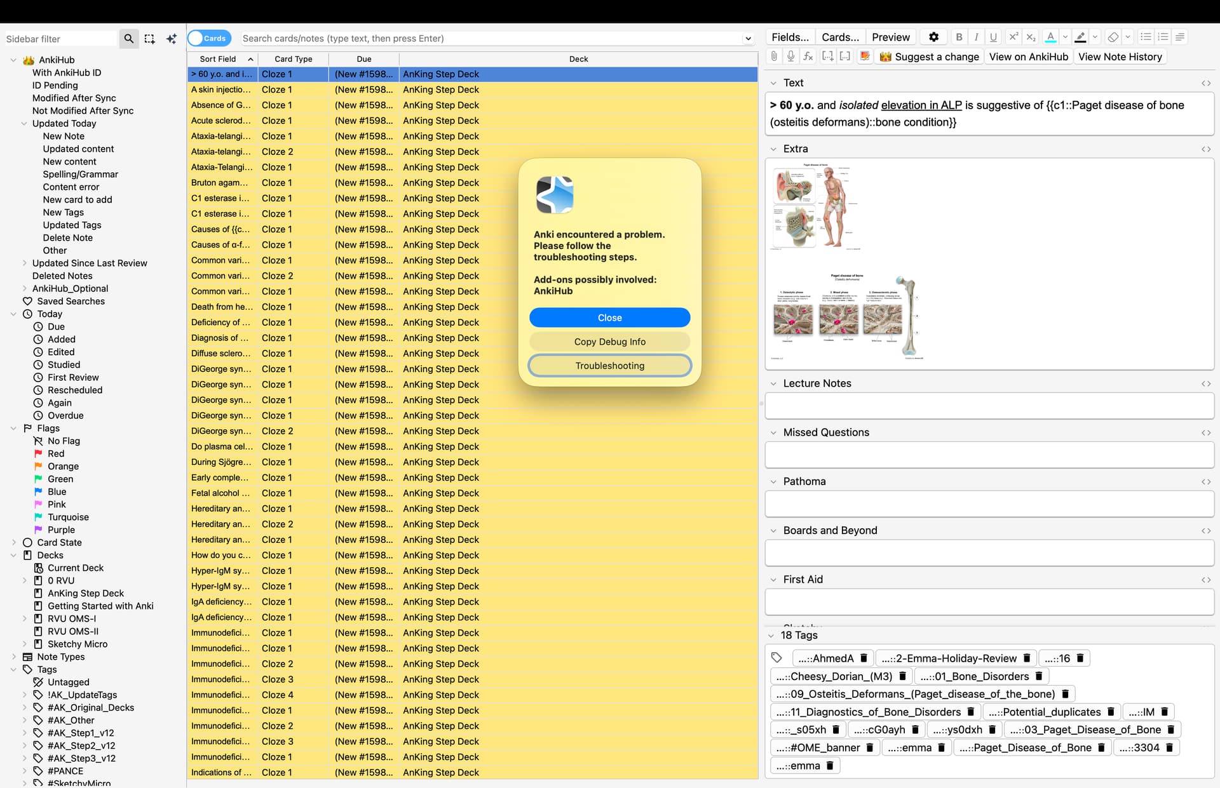Click the microphone record audio icon
1220x788 pixels.
[x=791, y=57]
